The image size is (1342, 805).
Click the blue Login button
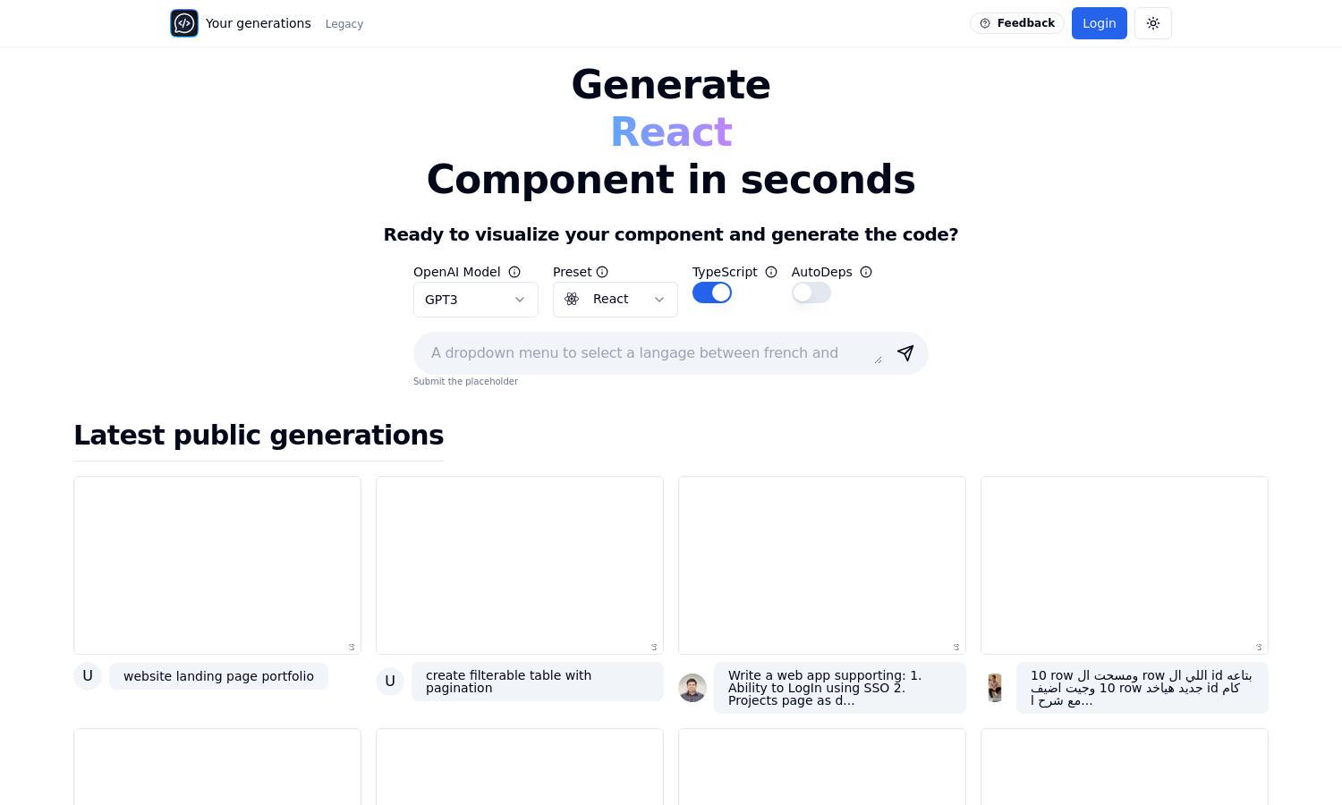pyautogui.click(x=1100, y=23)
